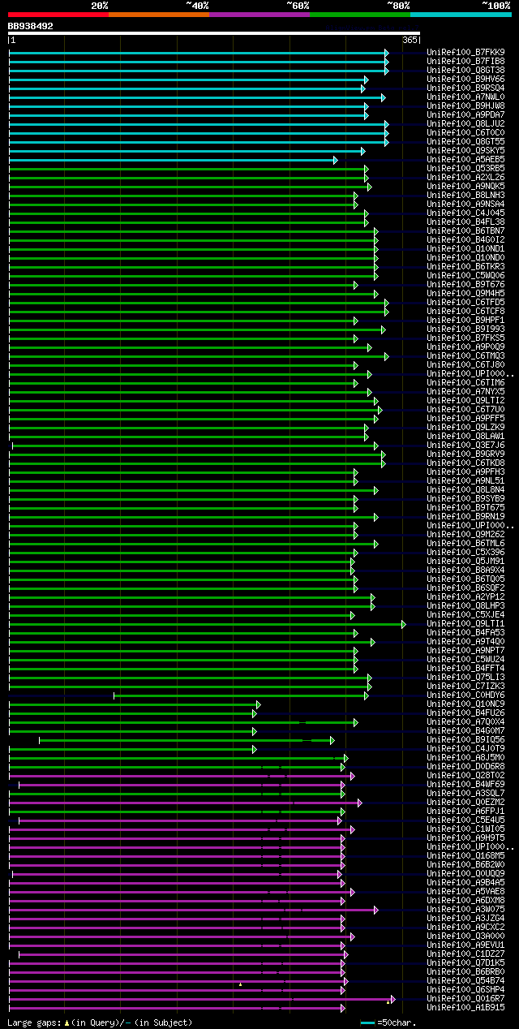Open hit UniRef100_Q8GT38

465,71
